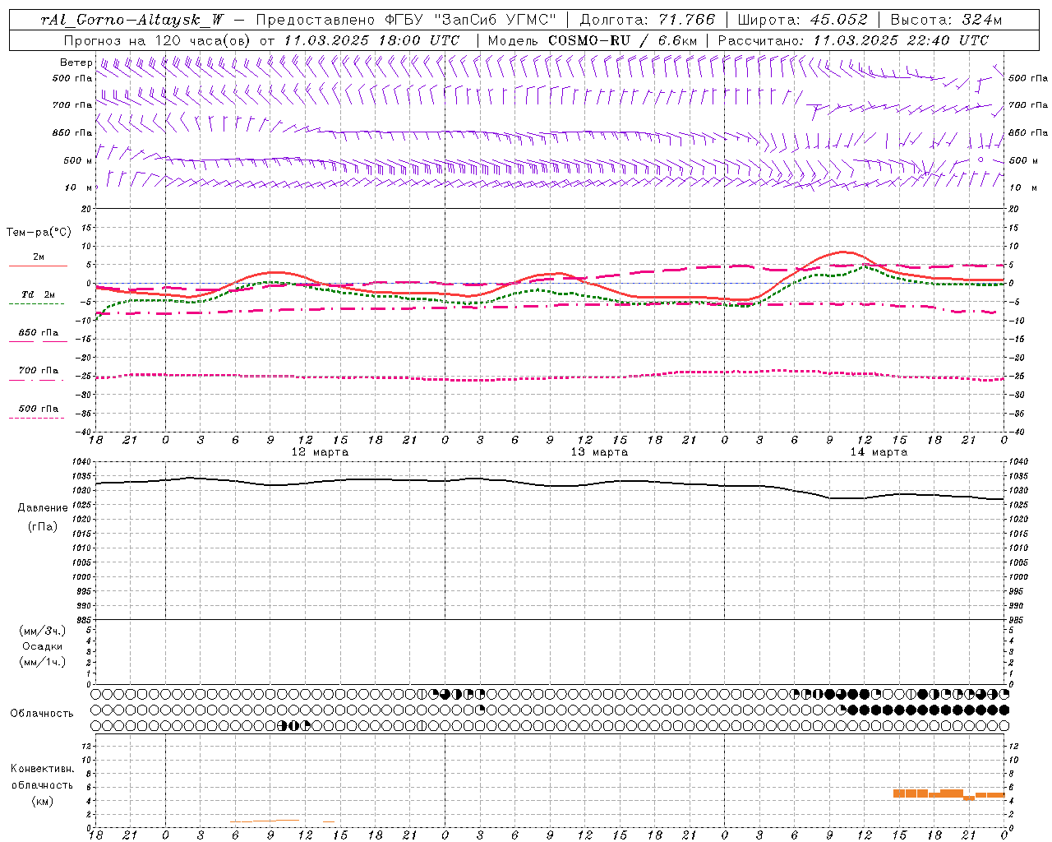
Task: Click the 'ЗапСиб УГМС' provider text
Action: pos(495,20)
